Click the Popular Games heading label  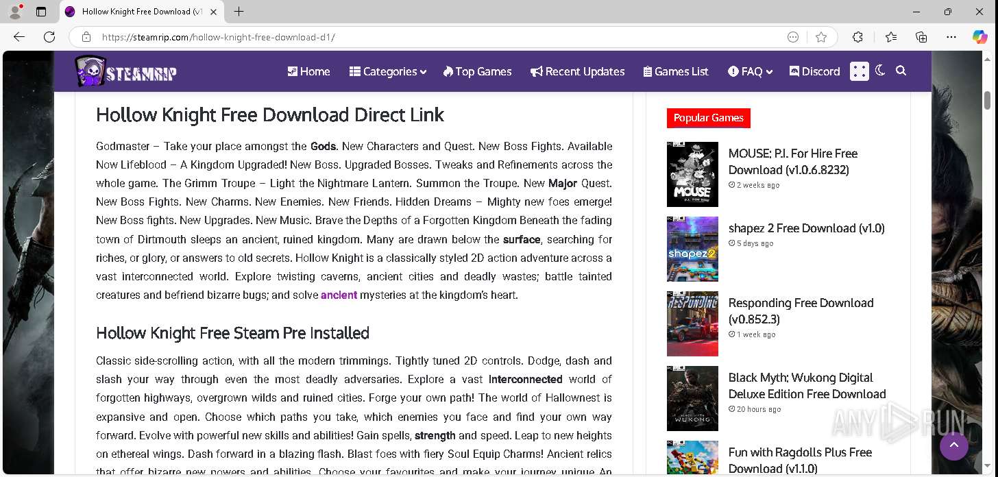pos(709,118)
